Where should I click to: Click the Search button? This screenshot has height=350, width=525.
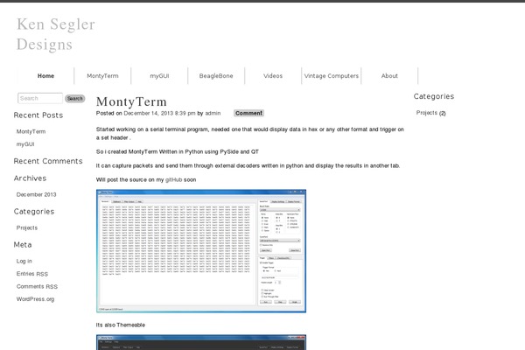[x=74, y=99]
